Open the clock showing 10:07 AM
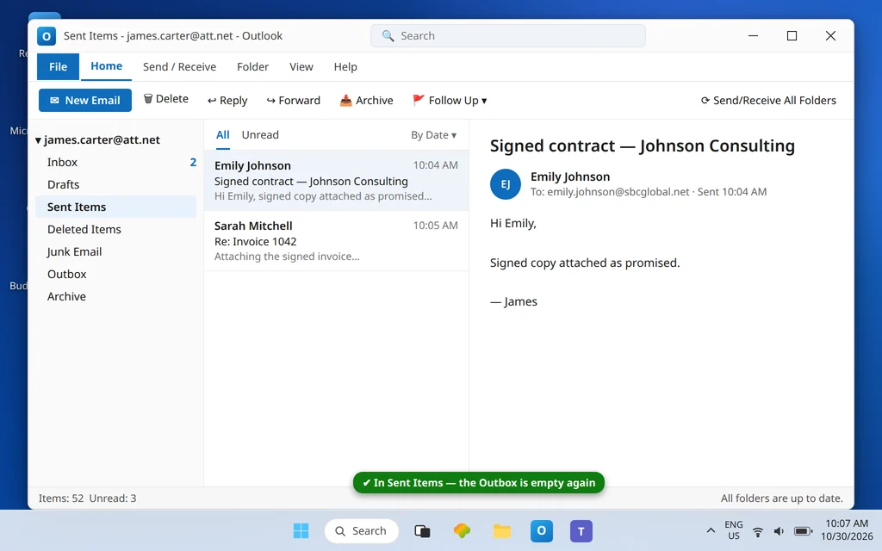 [847, 530]
